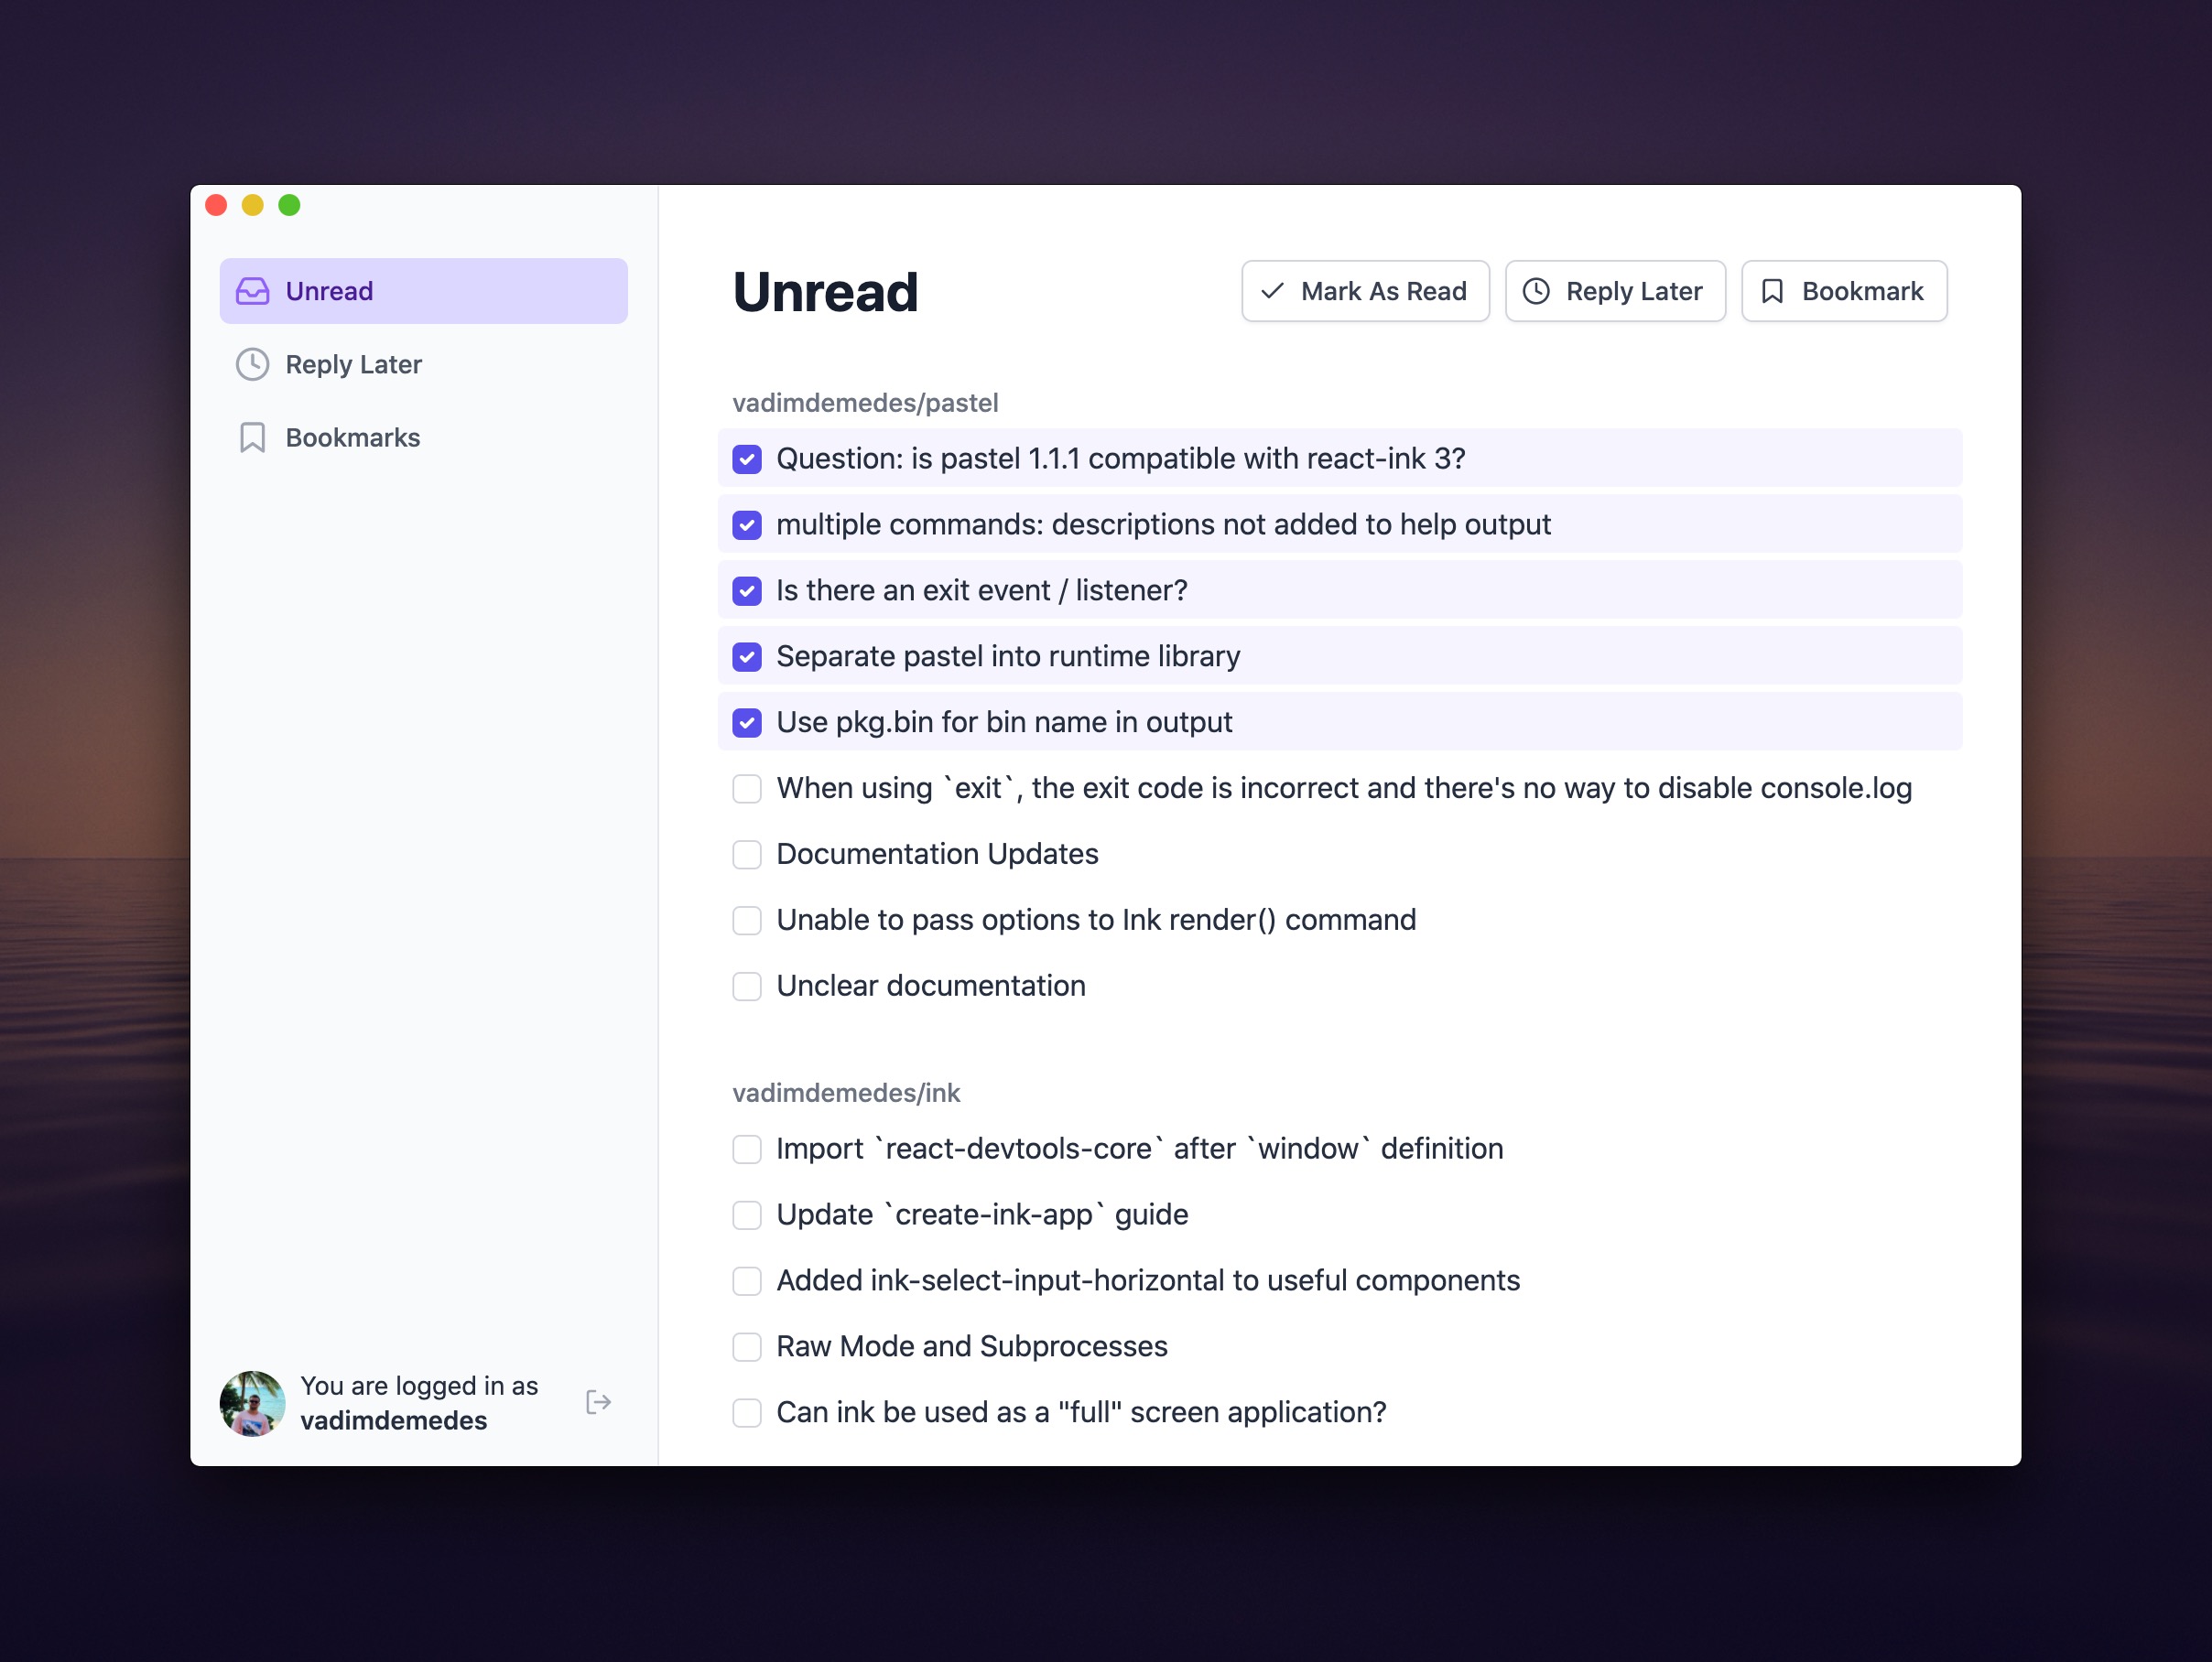
Task: Tick 'Raw Mode and Subprocesses' checkbox
Action: click(747, 1348)
